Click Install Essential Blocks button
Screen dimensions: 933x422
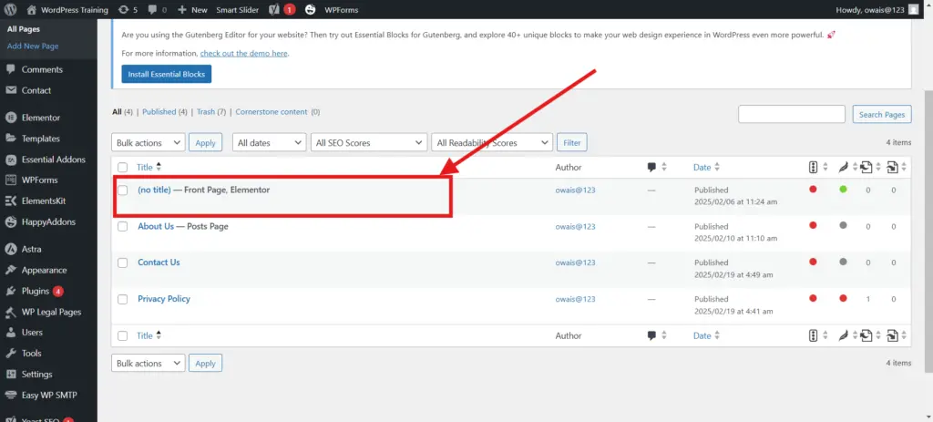pyautogui.click(x=167, y=75)
